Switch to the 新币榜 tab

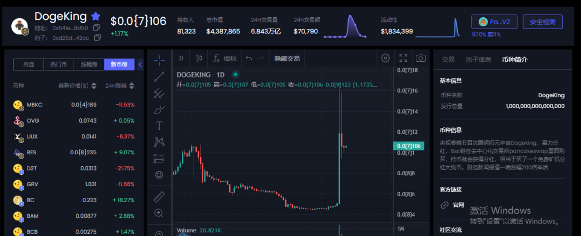(119, 65)
